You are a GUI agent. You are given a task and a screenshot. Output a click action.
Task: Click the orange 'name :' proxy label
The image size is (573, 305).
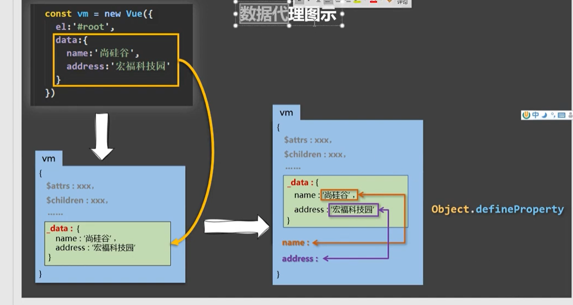(295, 243)
